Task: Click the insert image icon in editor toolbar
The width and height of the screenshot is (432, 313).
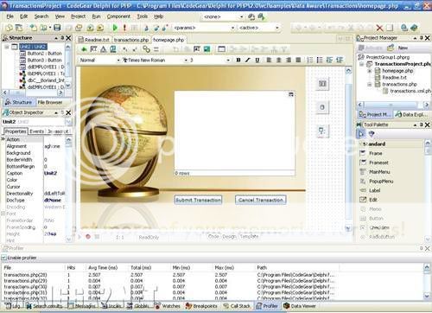Action: point(206,49)
